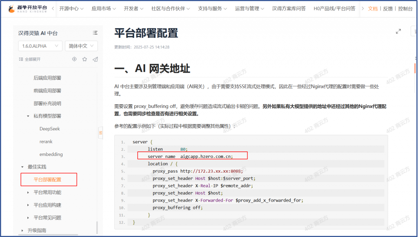The height and width of the screenshot is (237, 418).
Task: Click the paper plane share icon
Action: coord(95,59)
